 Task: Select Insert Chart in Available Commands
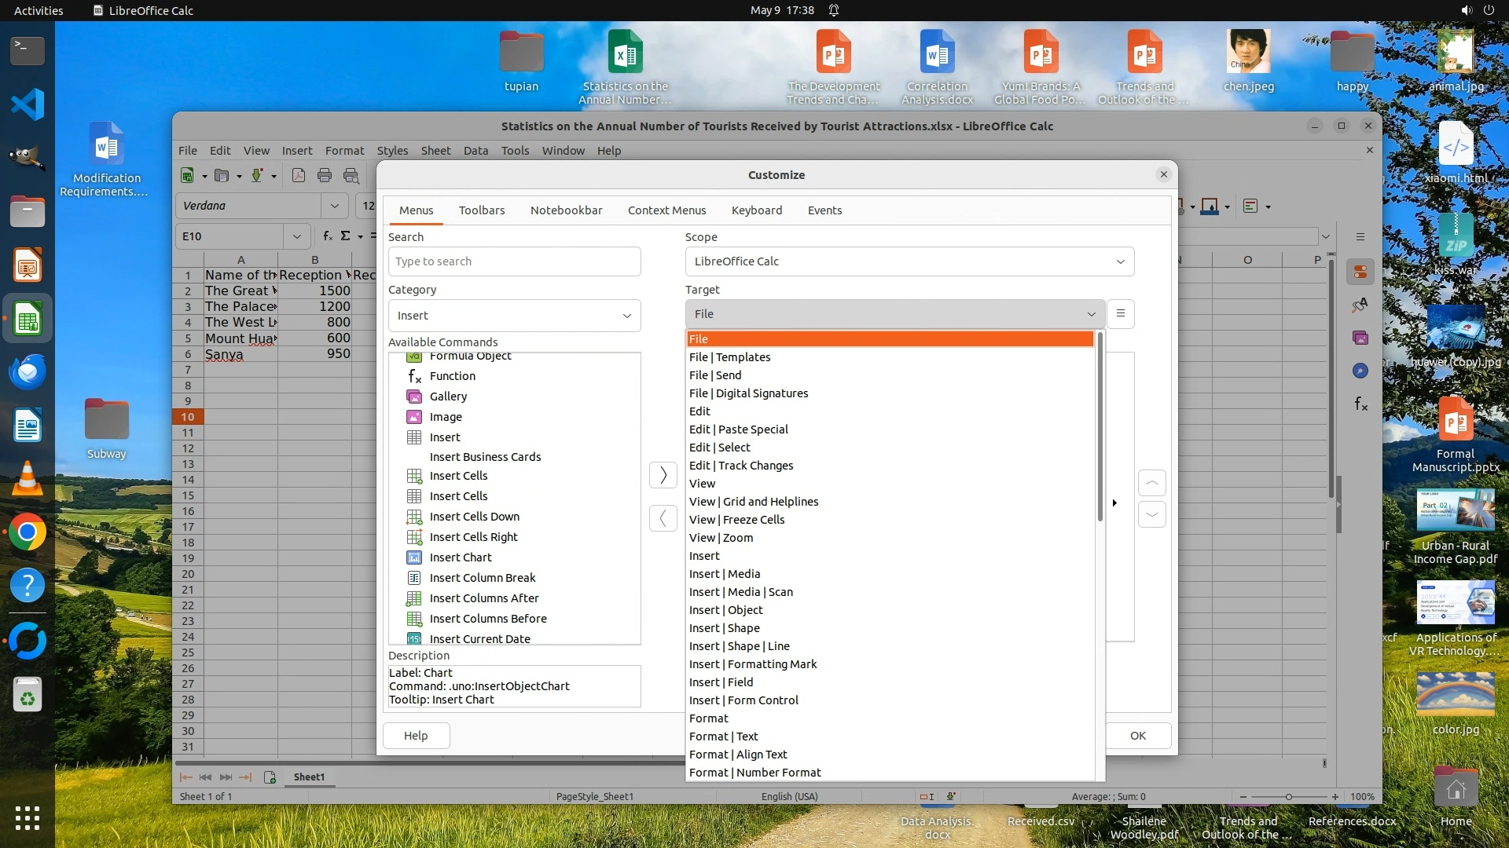(461, 557)
